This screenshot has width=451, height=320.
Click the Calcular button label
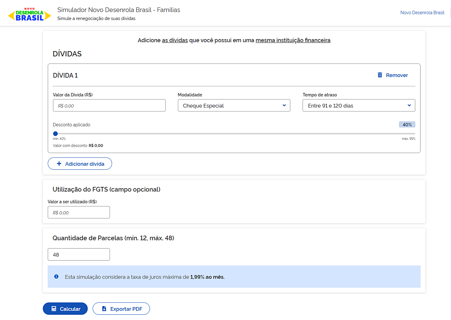[70, 309]
